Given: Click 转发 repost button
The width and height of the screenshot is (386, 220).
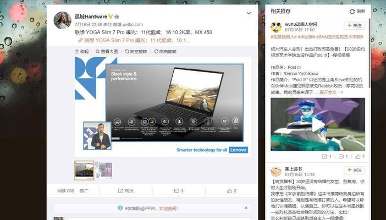Looking at the screenshot, I should pyautogui.click(x=126, y=191).
